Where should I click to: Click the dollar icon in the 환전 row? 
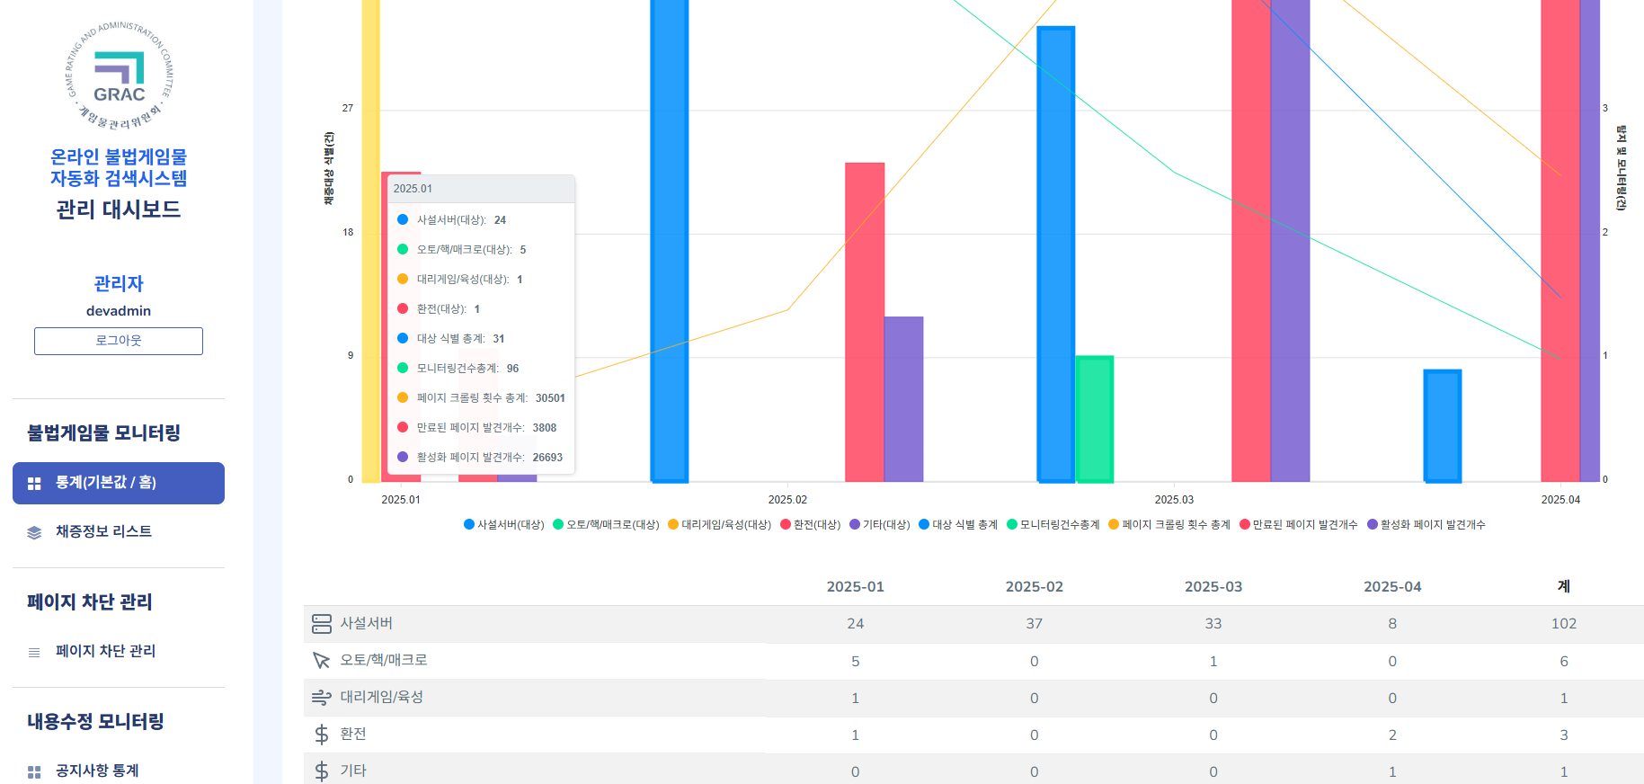(321, 735)
